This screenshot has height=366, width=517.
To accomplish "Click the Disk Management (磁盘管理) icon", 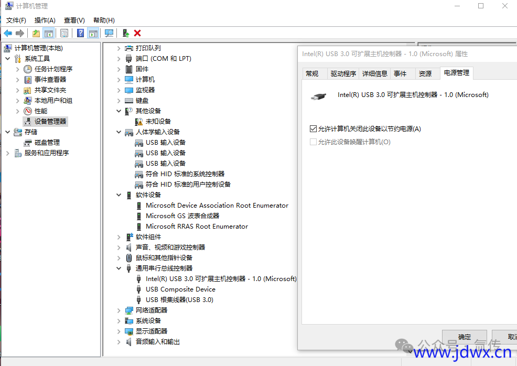I will [28, 143].
